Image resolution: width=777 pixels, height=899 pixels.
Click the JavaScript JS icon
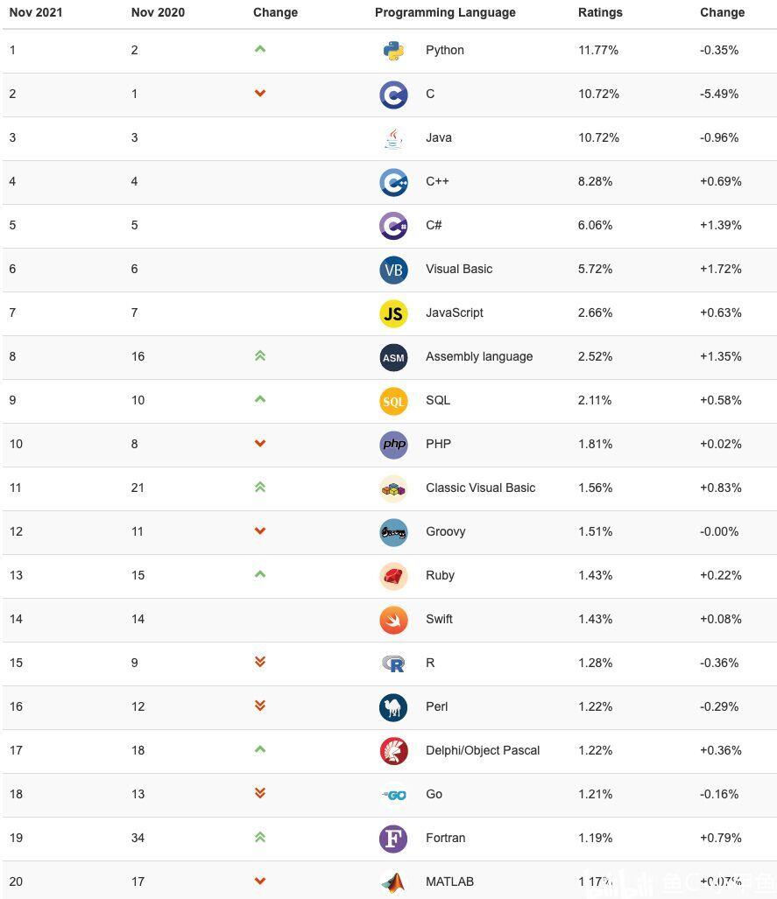393,313
